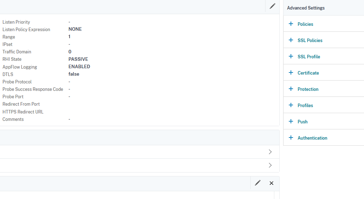Click the plus icon beside Protection

point(291,89)
